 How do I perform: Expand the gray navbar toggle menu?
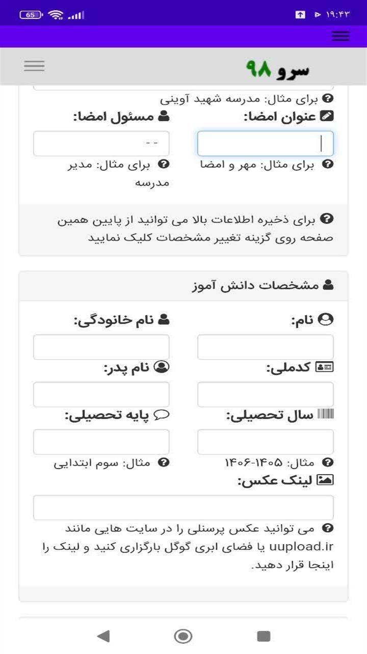(x=34, y=66)
